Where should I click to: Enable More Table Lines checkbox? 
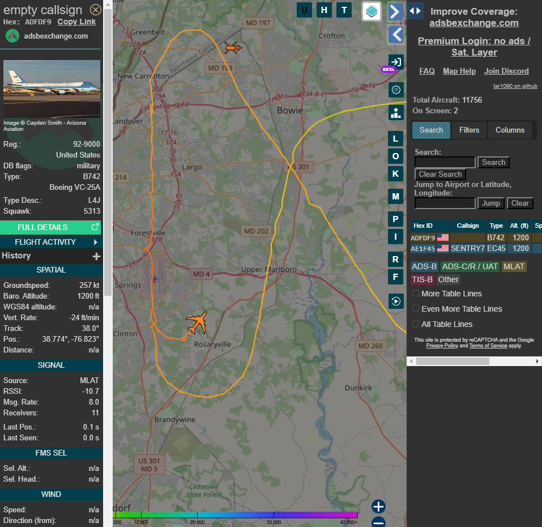pyautogui.click(x=416, y=293)
